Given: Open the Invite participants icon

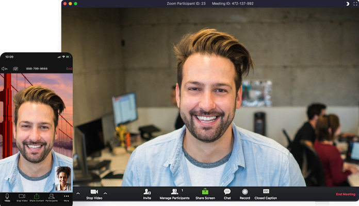Looking at the screenshot, I should (x=147, y=192).
